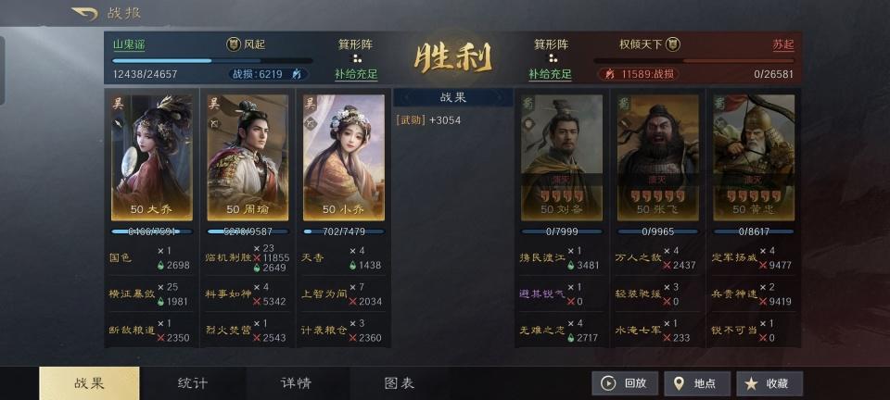Image resolution: width=890 pixels, height=400 pixels.
Task: Go back using the arrow beside 战报
Action: pyautogui.click(x=84, y=14)
